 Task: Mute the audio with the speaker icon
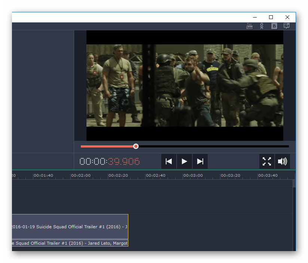(x=282, y=161)
